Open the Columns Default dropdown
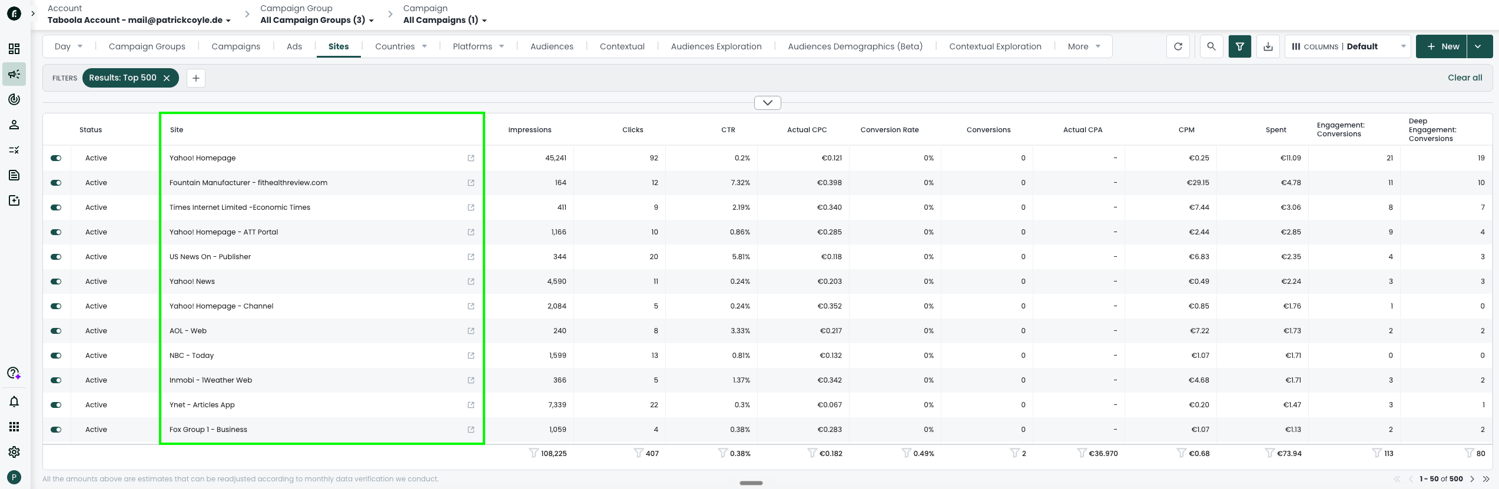 click(x=1348, y=46)
